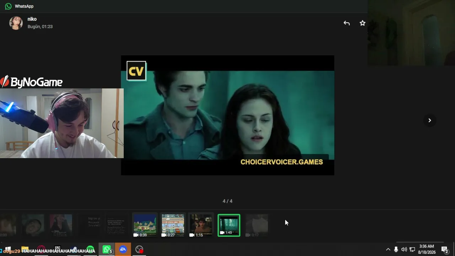Play the Twilight video in the viewer
Image resolution: width=455 pixels, height=256 pixels.
[227, 115]
